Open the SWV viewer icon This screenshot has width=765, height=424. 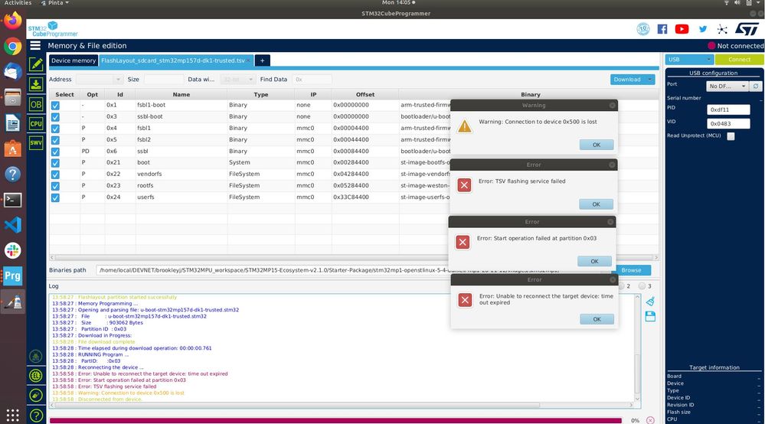(36, 143)
